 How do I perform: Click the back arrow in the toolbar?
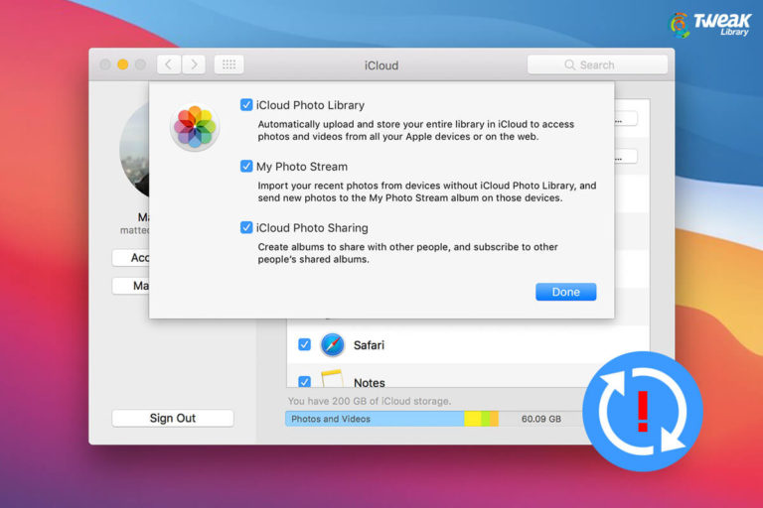[x=169, y=64]
